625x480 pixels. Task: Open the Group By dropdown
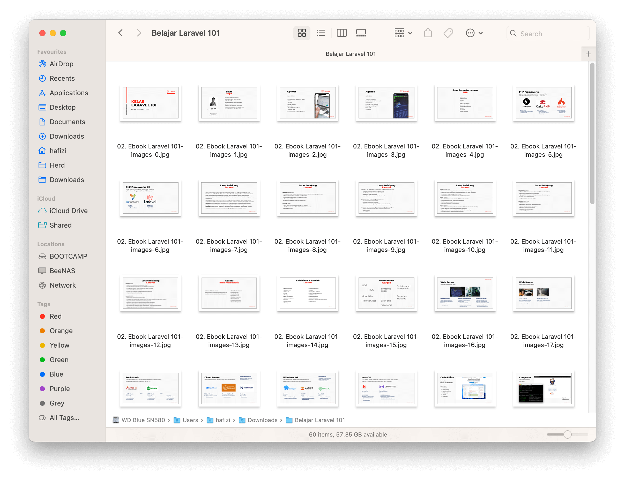click(x=403, y=33)
